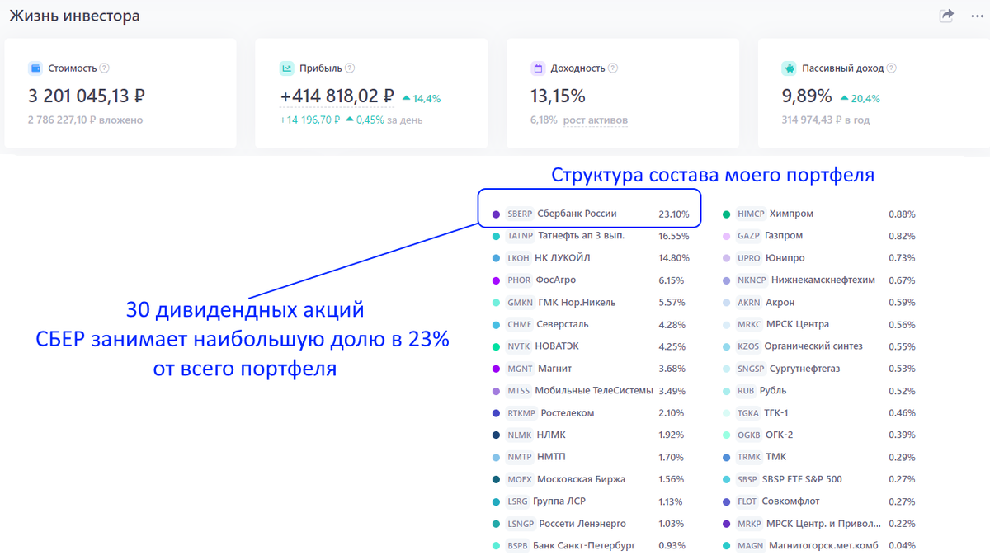Click the 13,15% yield value
This screenshot has width=990, height=560.
(558, 96)
